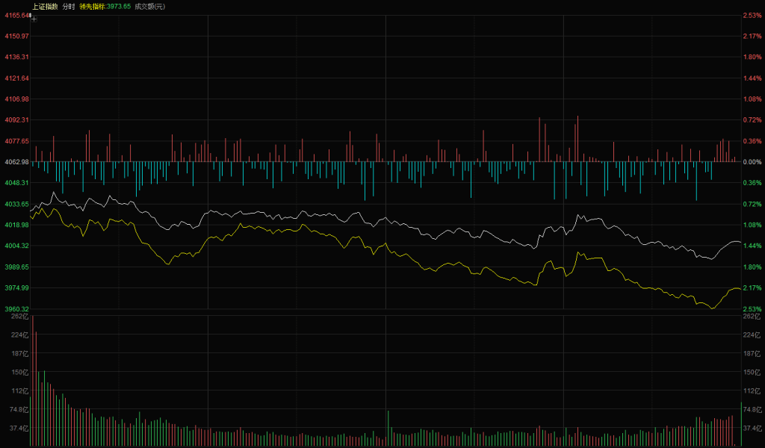Image resolution: width=765 pixels, height=448 pixels.
Task: Click the 成交额(元) turnover label
Action: pos(149,6)
